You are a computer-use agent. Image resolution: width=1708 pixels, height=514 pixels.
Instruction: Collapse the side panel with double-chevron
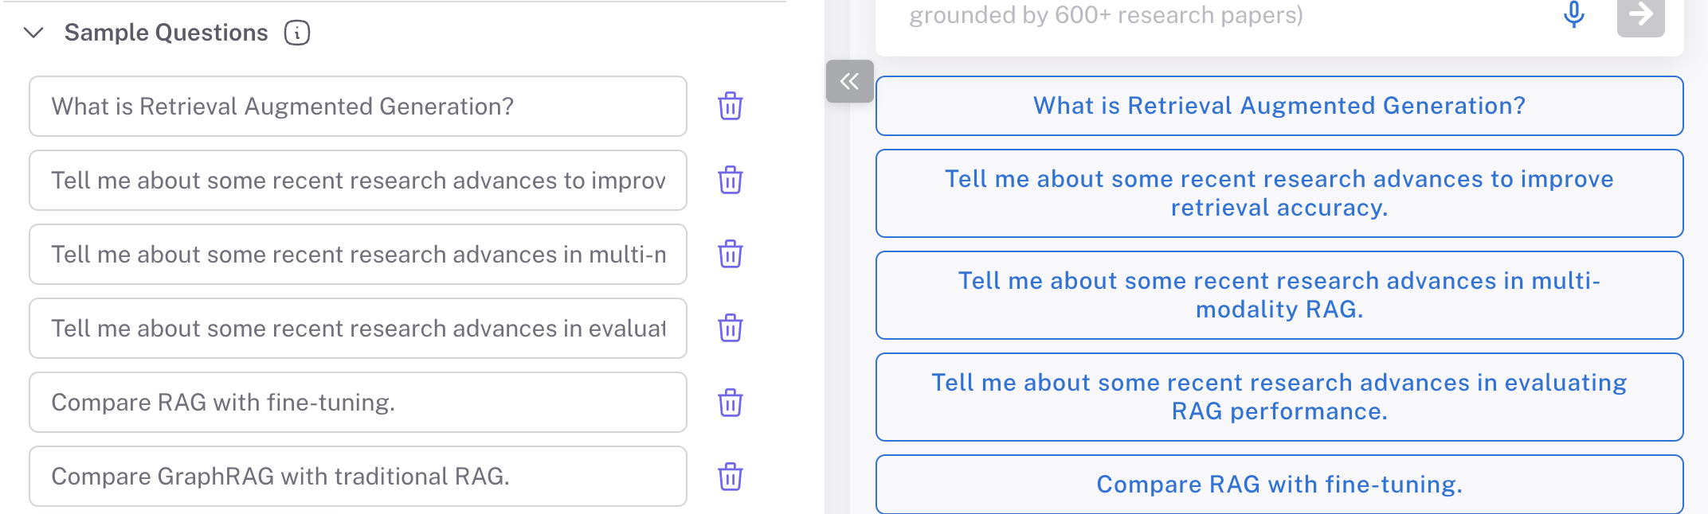pyautogui.click(x=849, y=81)
